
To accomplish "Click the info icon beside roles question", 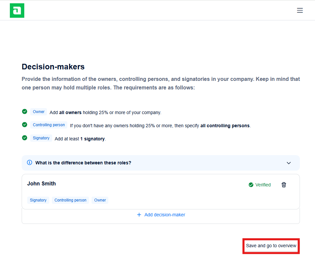I will [x=30, y=162].
